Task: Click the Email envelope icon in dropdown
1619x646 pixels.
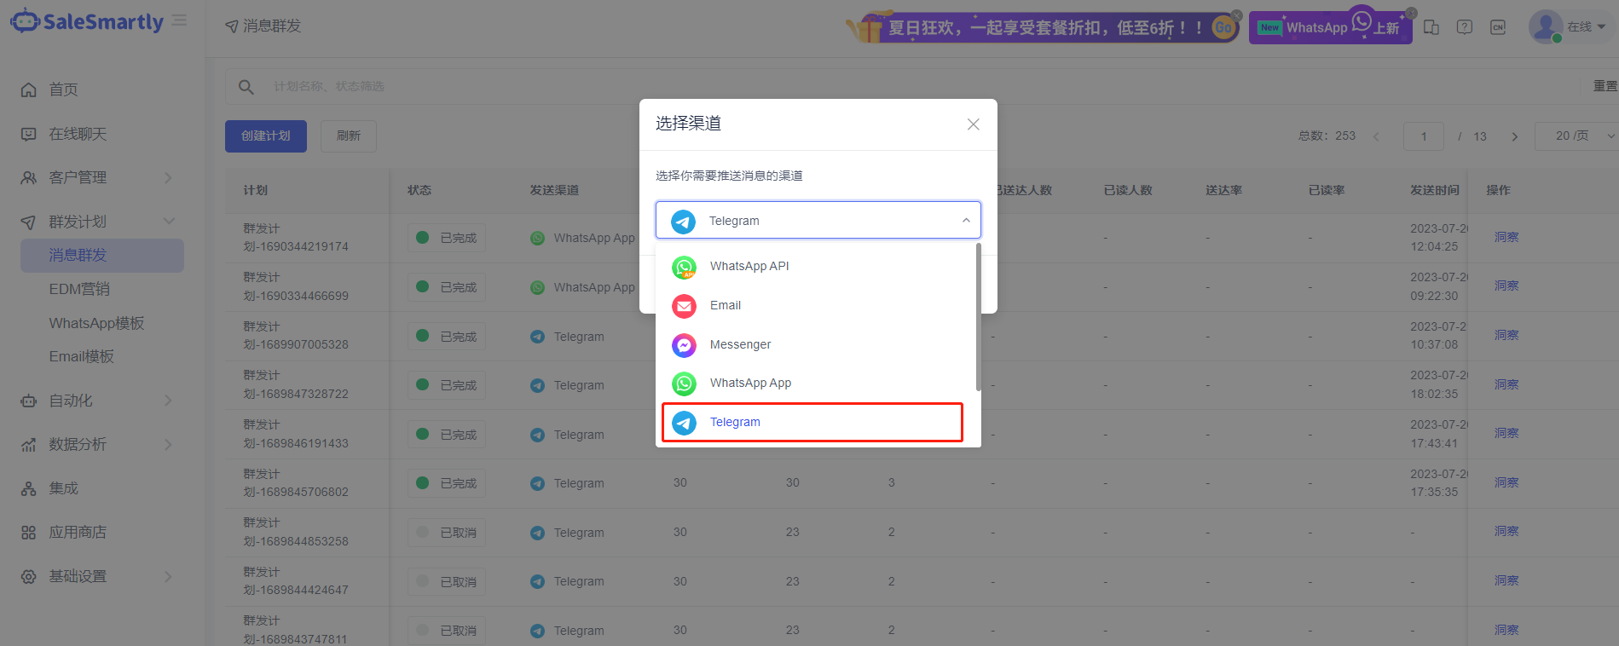Action: [x=685, y=306]
